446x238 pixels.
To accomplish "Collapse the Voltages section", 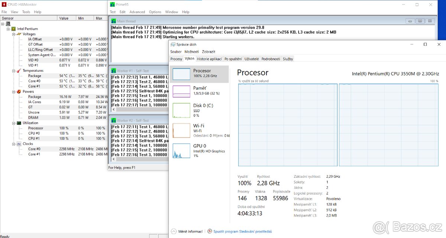I will tap(13, 34).
